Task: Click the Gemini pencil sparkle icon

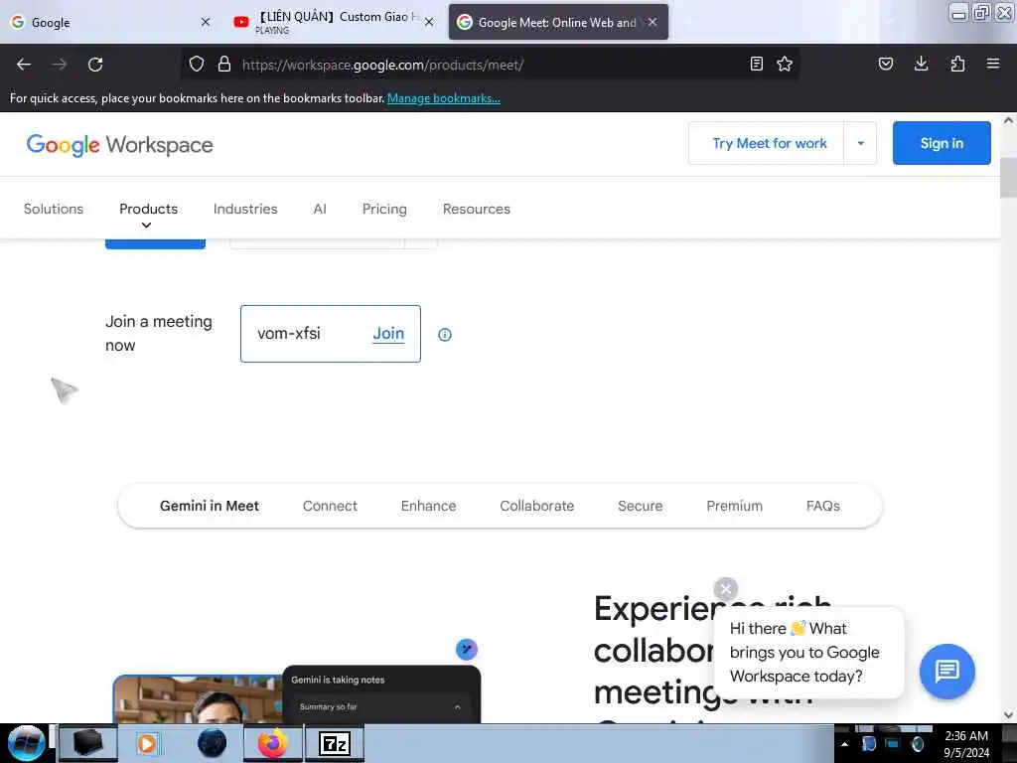Action: [467, 649]
